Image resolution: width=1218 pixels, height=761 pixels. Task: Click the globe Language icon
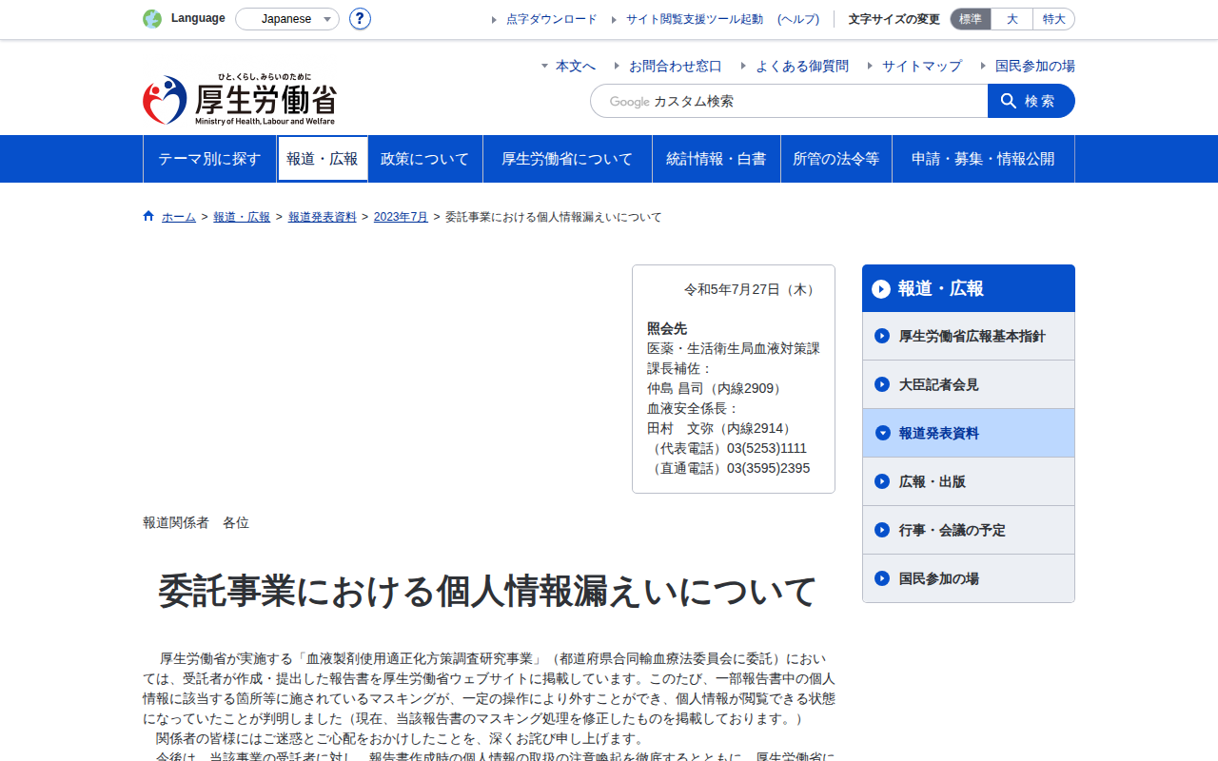pyautogui.click(x=152, y=19)
